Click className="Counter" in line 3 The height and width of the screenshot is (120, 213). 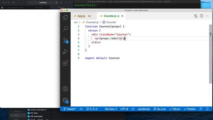click(114, 34)
